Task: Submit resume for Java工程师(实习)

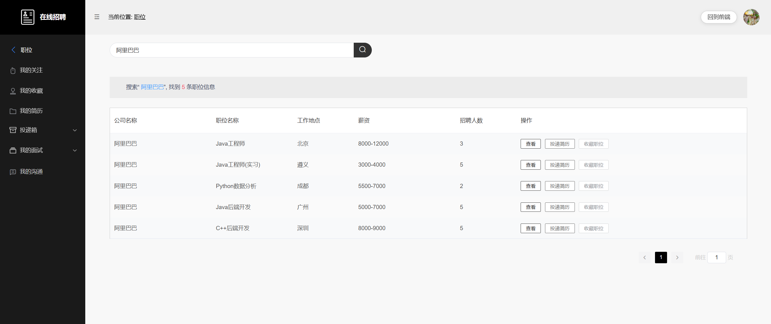Action: [x=560, y=165]
